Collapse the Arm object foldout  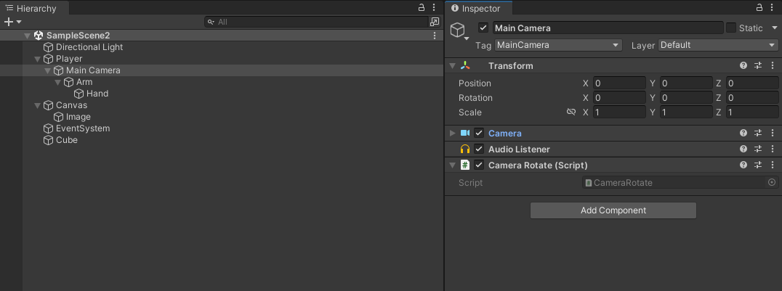(x=57, y=82)
